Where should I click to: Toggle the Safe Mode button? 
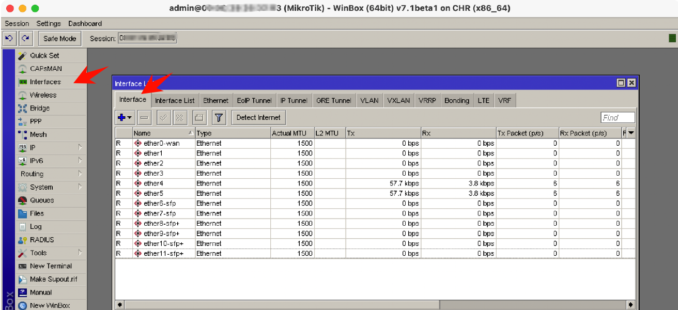coord(59,38)
